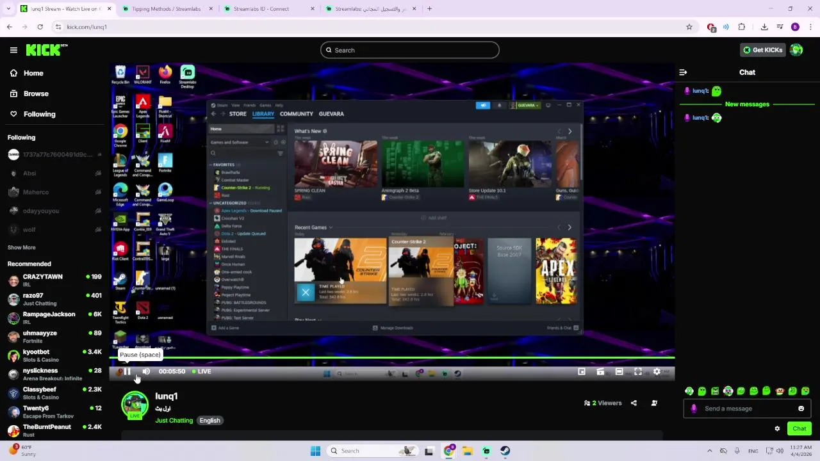Mute the stream volume speaker icon
The image size is (820, 461).
146,371
